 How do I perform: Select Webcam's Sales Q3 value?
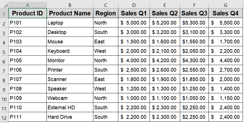tap(194, 98)
